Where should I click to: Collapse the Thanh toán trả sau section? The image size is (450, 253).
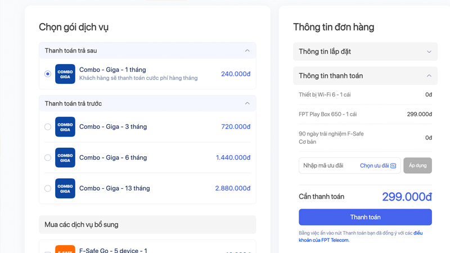click(x=247, y=51)
